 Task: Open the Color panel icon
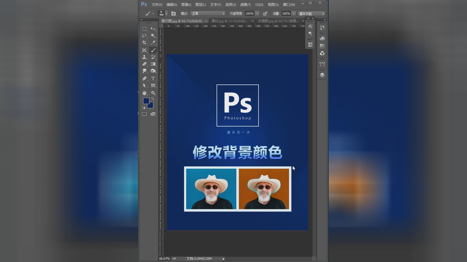click(x=322, y=38)
